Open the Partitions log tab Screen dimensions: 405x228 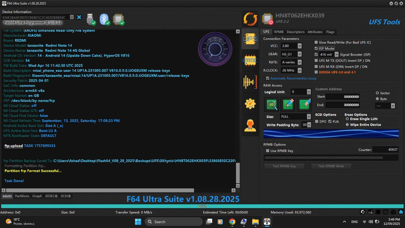22,196
